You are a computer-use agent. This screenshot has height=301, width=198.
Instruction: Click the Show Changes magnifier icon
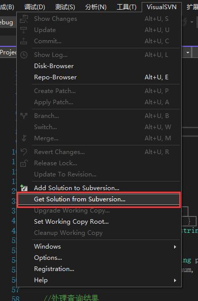[24, 19]
